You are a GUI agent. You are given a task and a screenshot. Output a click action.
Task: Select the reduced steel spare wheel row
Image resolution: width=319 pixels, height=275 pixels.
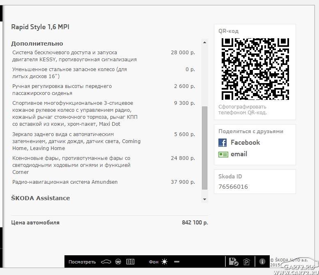point(103,73)
